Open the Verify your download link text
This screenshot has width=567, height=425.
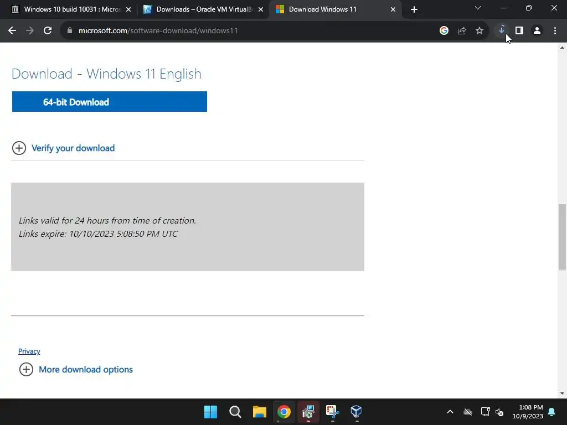coord(73,148)
